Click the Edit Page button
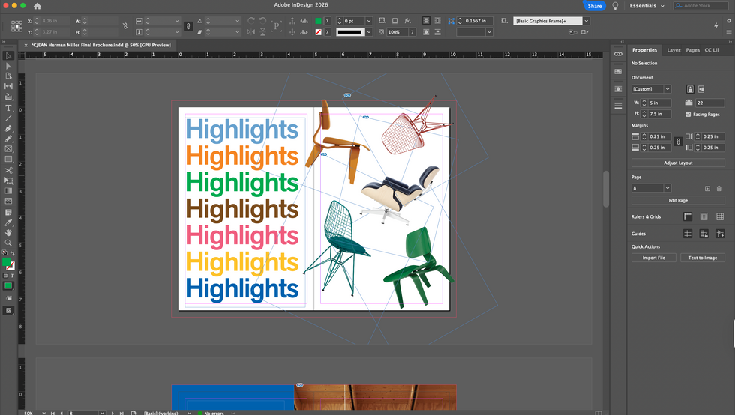Viewport: 735px width, 415px height. click(678, 201)
